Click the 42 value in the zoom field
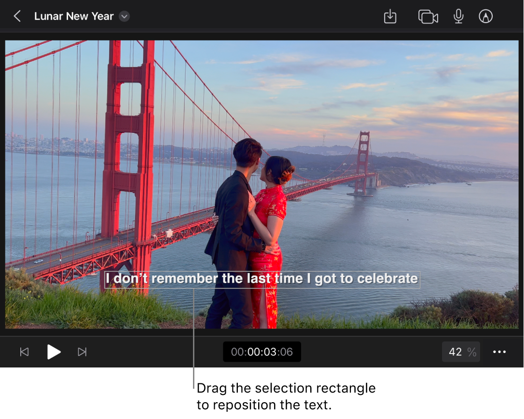This screenshot has height=419, width=524. [455, 352]
